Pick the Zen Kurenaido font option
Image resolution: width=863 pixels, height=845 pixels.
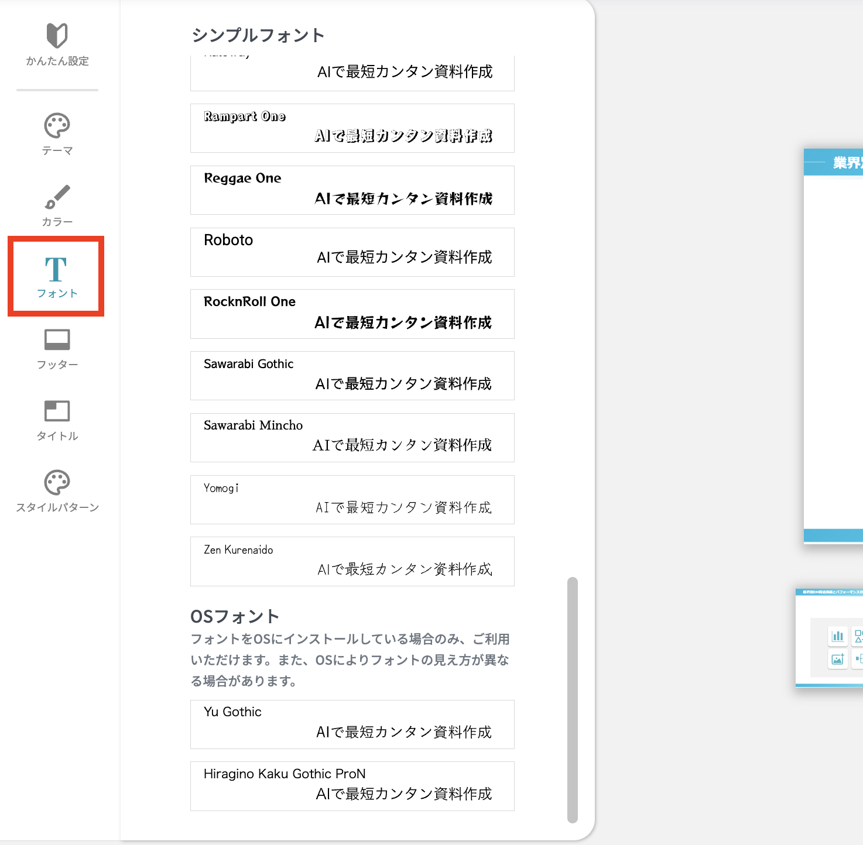point(352,561)
